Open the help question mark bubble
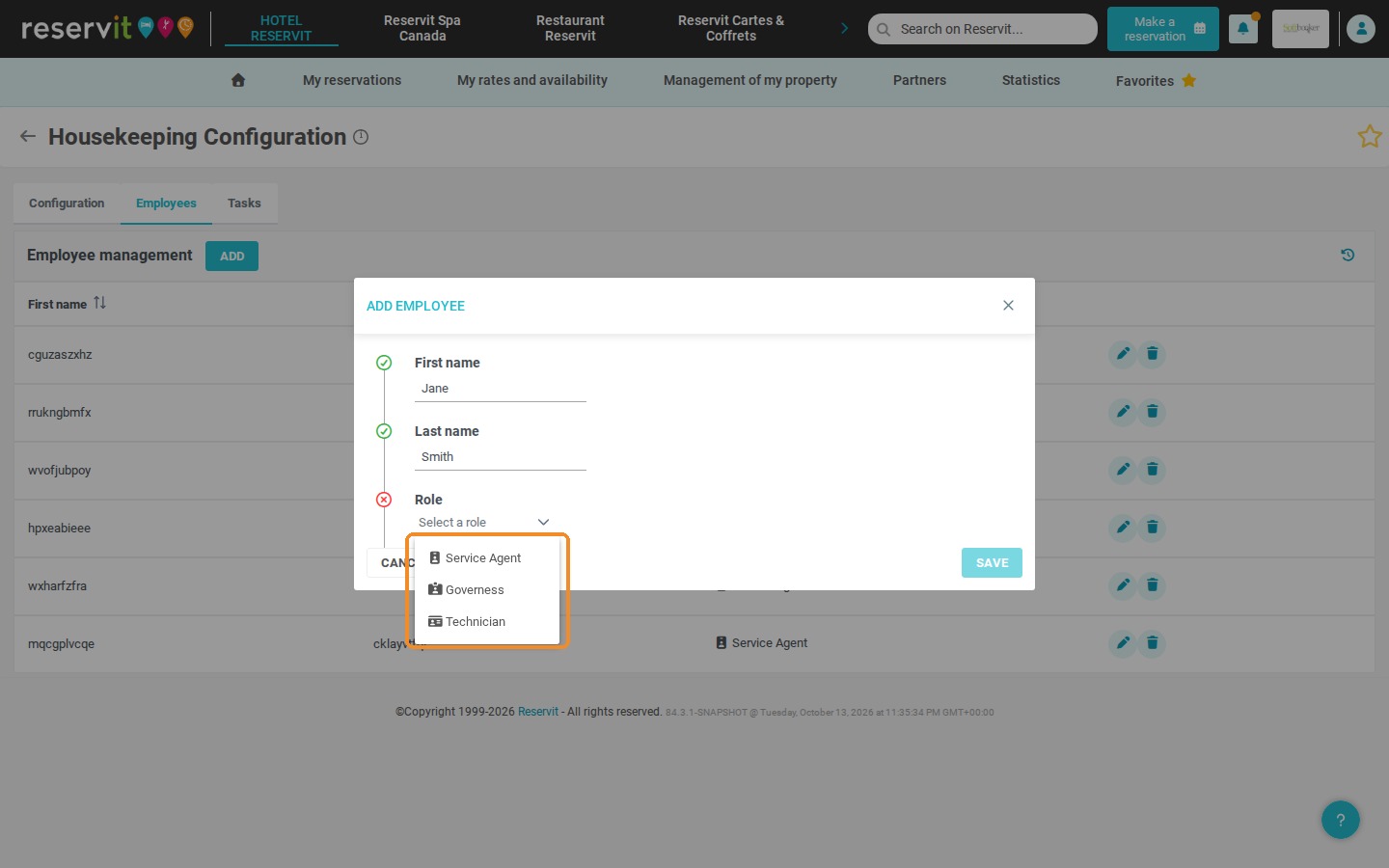Screen dimensions: 1389x868 [x=1341, y=820]
